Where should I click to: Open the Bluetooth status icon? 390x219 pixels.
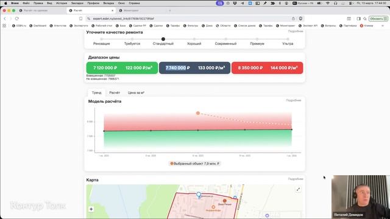click(x=280, y=3)
